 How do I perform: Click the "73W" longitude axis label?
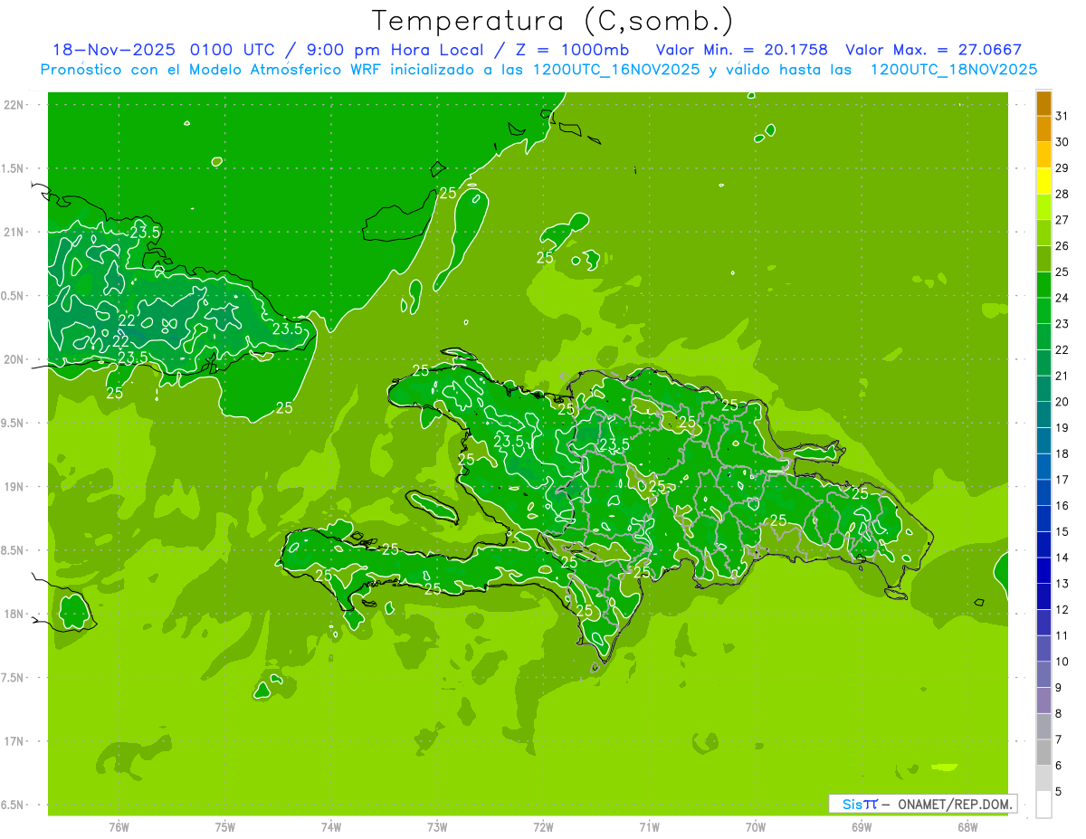coord(437,826)
